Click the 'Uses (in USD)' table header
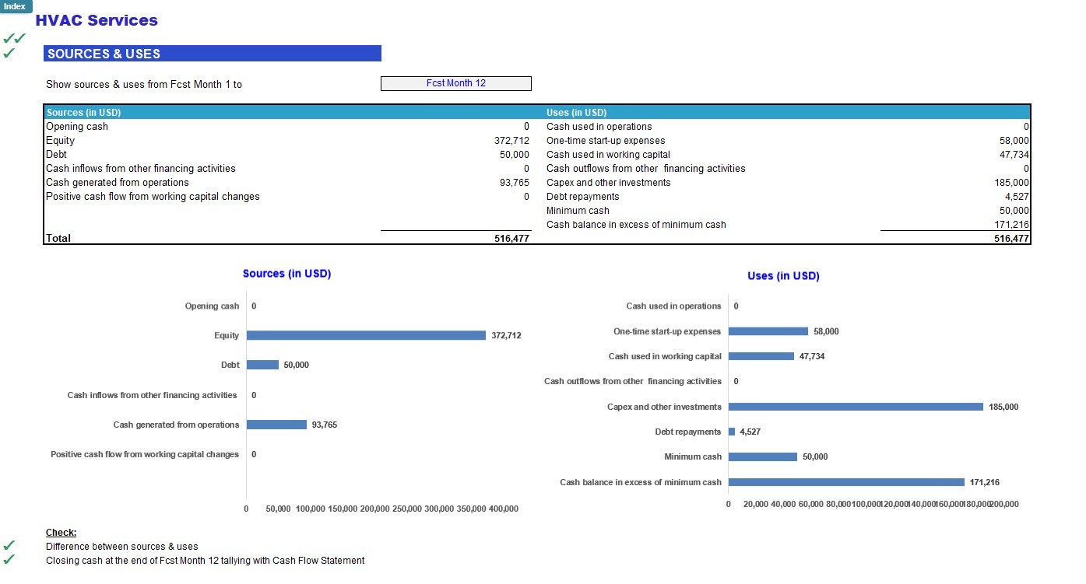Viewport: 1086px width, 584px height. click(575, 111)
